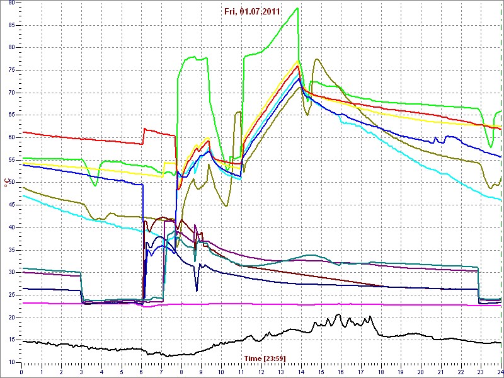
Task: Click hour 22 on the time axis
Action: click(x=461, y=372)
